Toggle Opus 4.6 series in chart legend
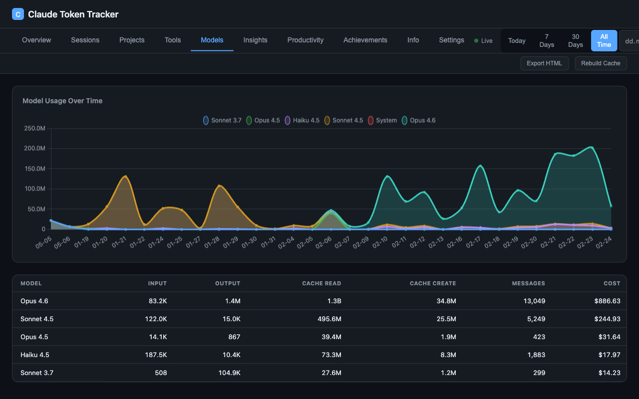This screenshot has height=399, width=639. 419,120
